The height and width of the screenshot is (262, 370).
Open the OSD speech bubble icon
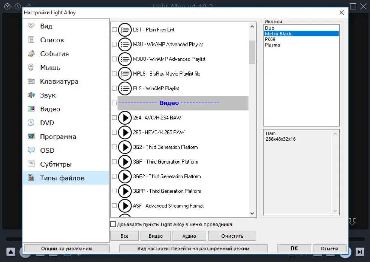coord(31,150)
